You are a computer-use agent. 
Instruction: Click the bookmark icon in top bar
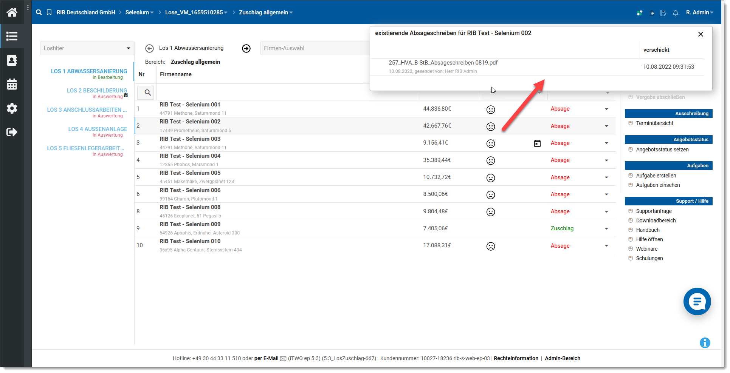coord(49,12)
